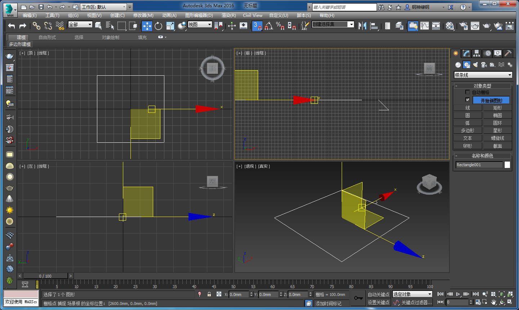Open the [+] menu of perspective viewport

(239, 166)
